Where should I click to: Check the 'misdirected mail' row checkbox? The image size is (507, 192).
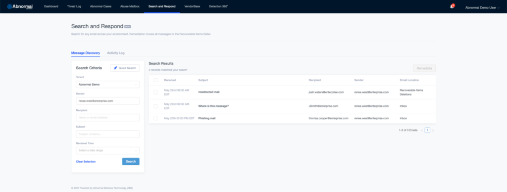[x=155, y=92]
